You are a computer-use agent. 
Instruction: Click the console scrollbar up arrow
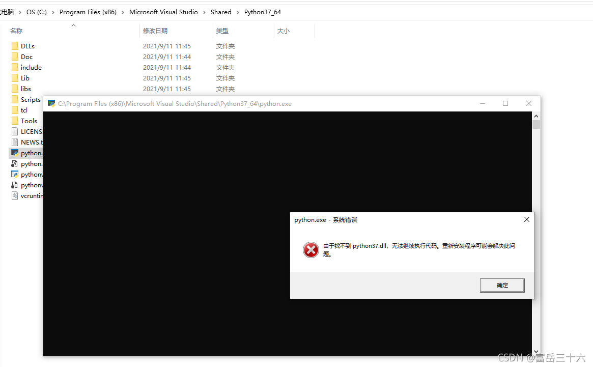(x=536, y=116)
